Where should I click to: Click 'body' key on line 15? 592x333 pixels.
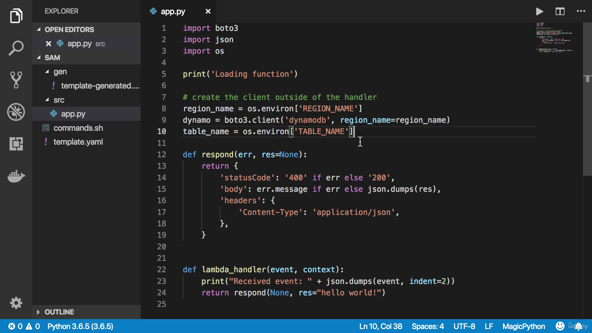pyautogui.click(x=233, y=189)
